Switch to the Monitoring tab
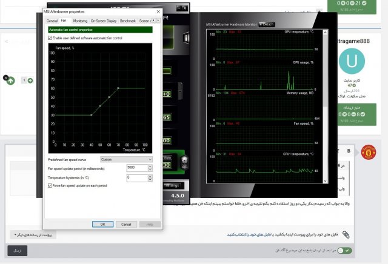 point(80,21)
